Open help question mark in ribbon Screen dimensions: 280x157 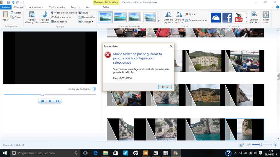coord(278,7)
